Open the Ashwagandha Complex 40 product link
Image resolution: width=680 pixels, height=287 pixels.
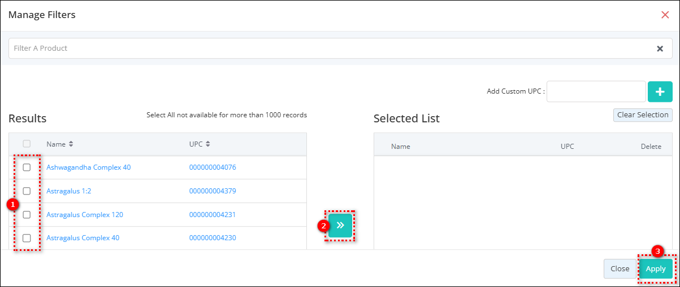click(x=88, y=167)
